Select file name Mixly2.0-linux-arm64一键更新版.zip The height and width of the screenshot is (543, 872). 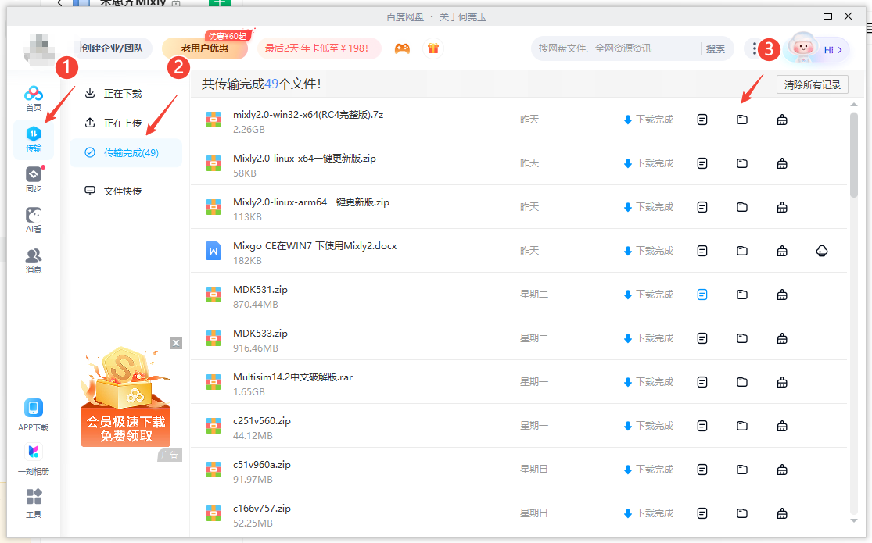coord(311,202)
